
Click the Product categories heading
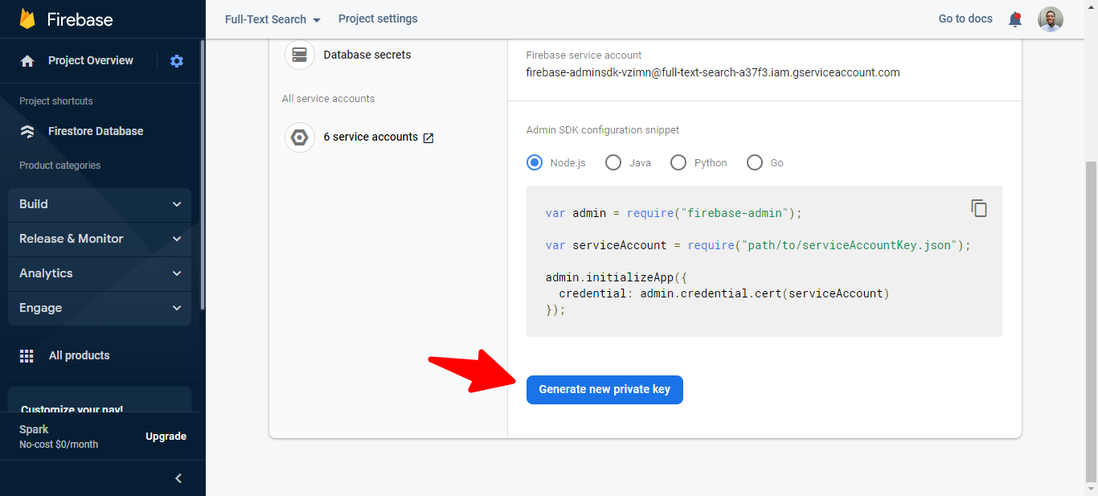(x=60, y=166)
